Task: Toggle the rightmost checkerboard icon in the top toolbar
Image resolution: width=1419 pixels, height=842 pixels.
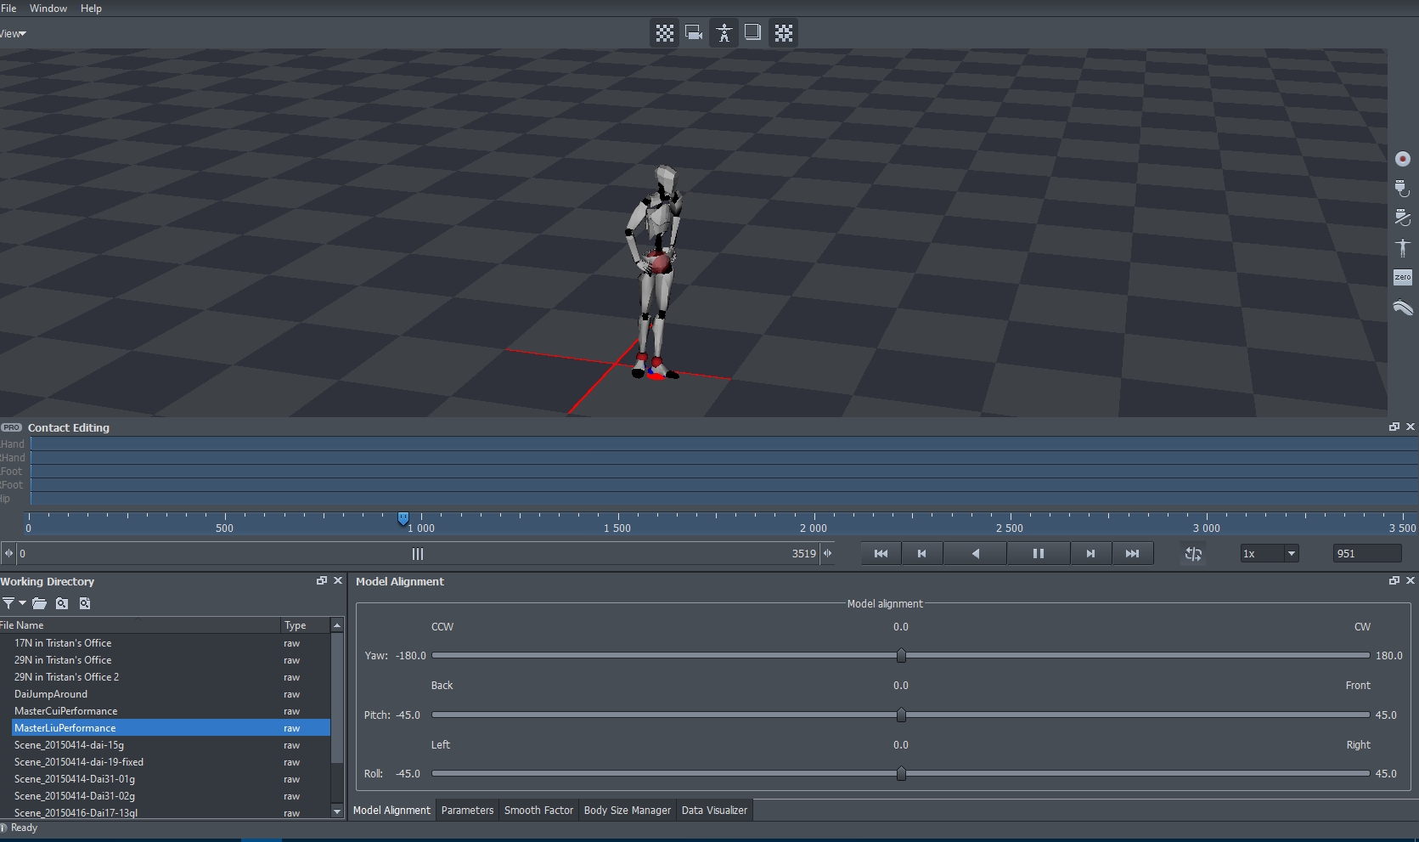Action: click(784, 33)
